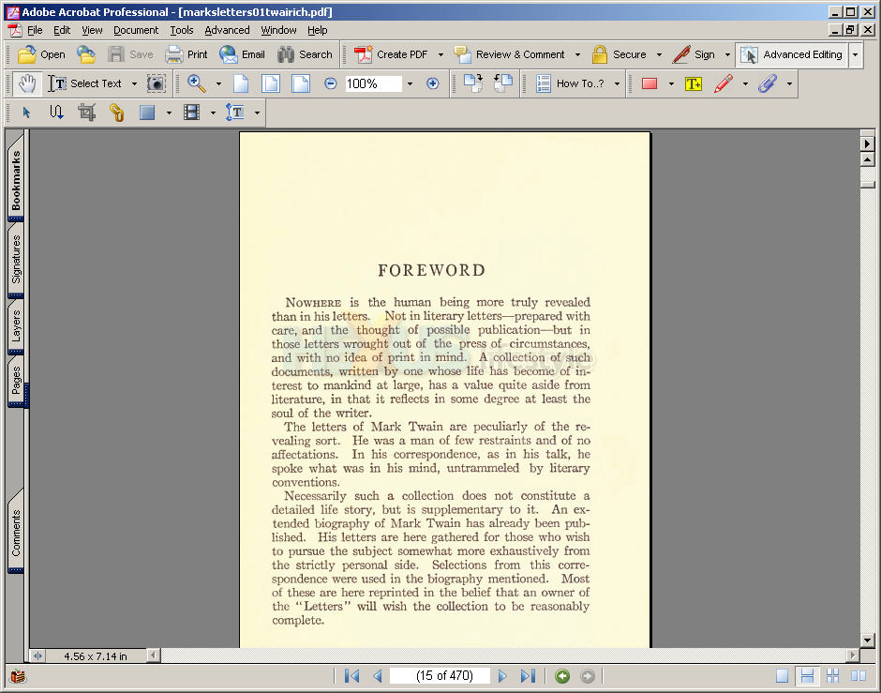
Task: Select the Snapshot camera tool
Action: [x=157, y=83]
